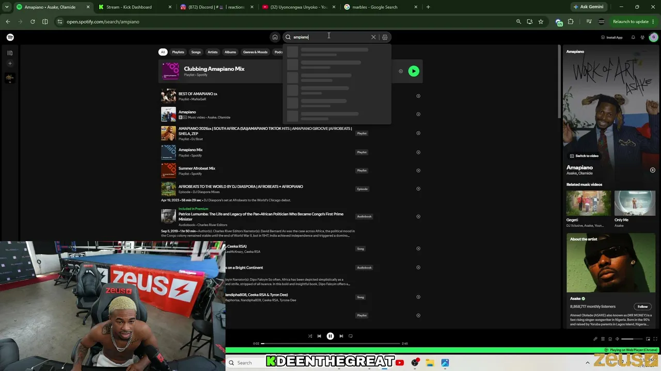Select the All filter chip
Viewport: 661px width, 371px height.
[x=163, y=52]
